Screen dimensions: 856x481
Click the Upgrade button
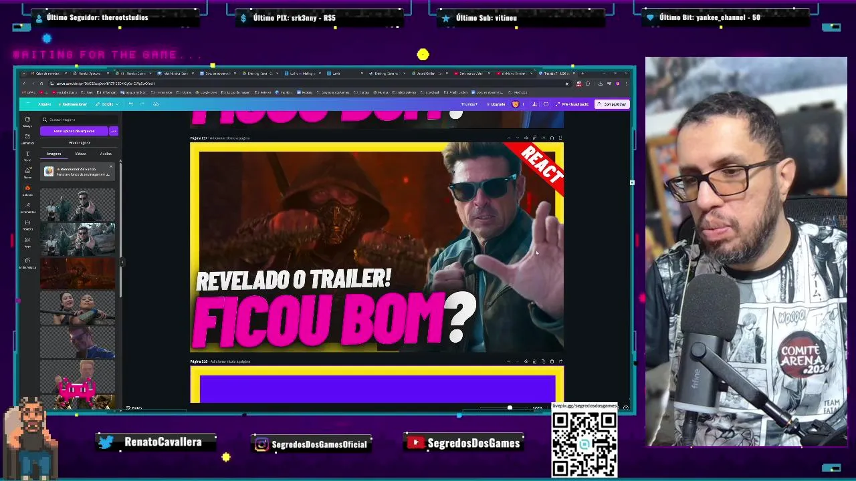pos(496,104)
